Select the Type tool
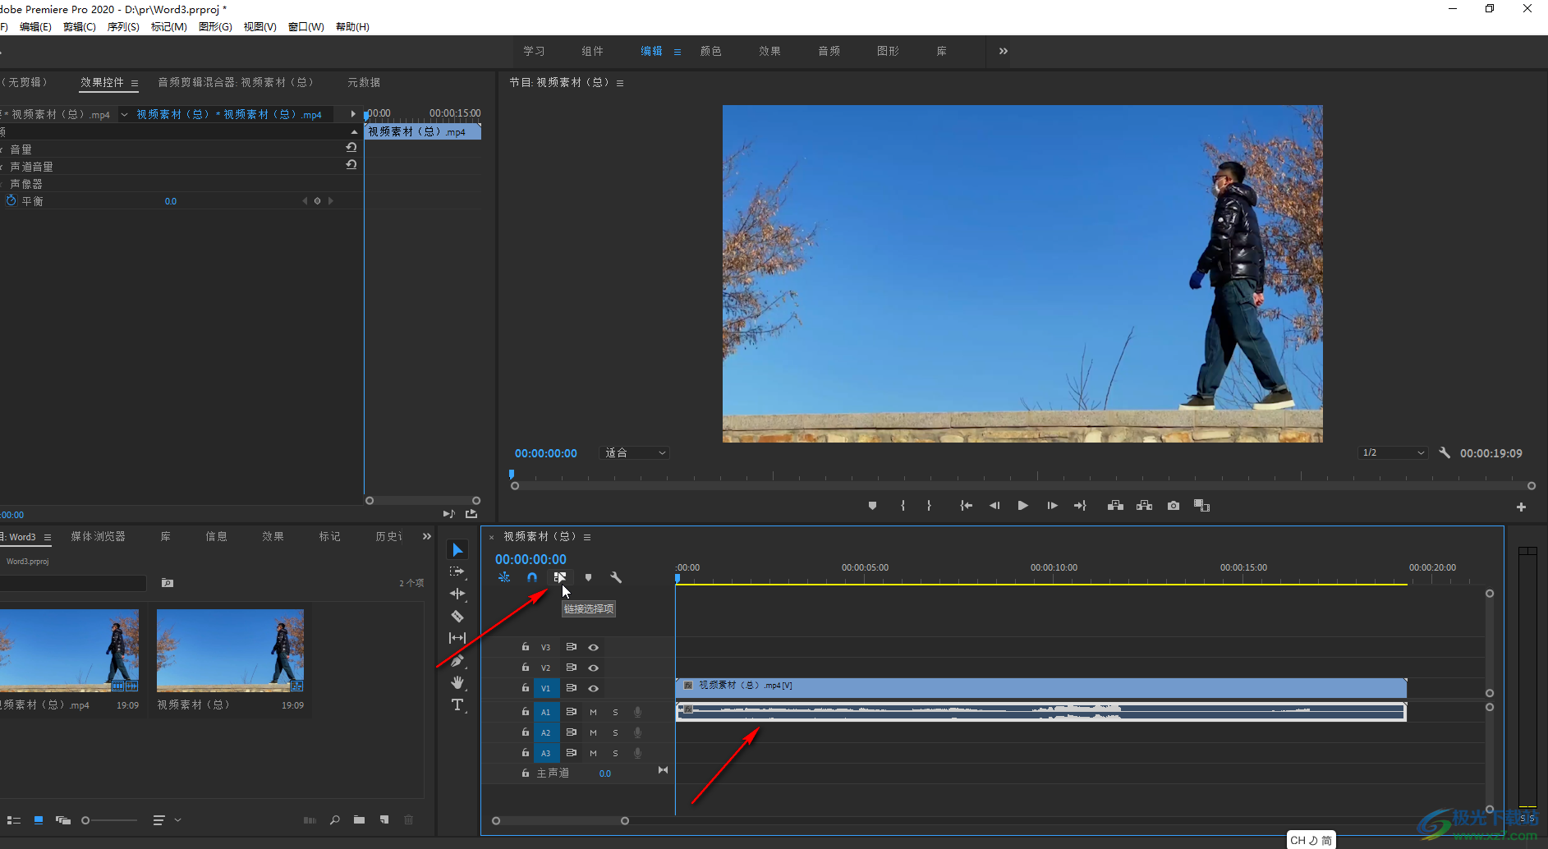Viewport: 1548px width, 849px height. [x=457, y=704]
